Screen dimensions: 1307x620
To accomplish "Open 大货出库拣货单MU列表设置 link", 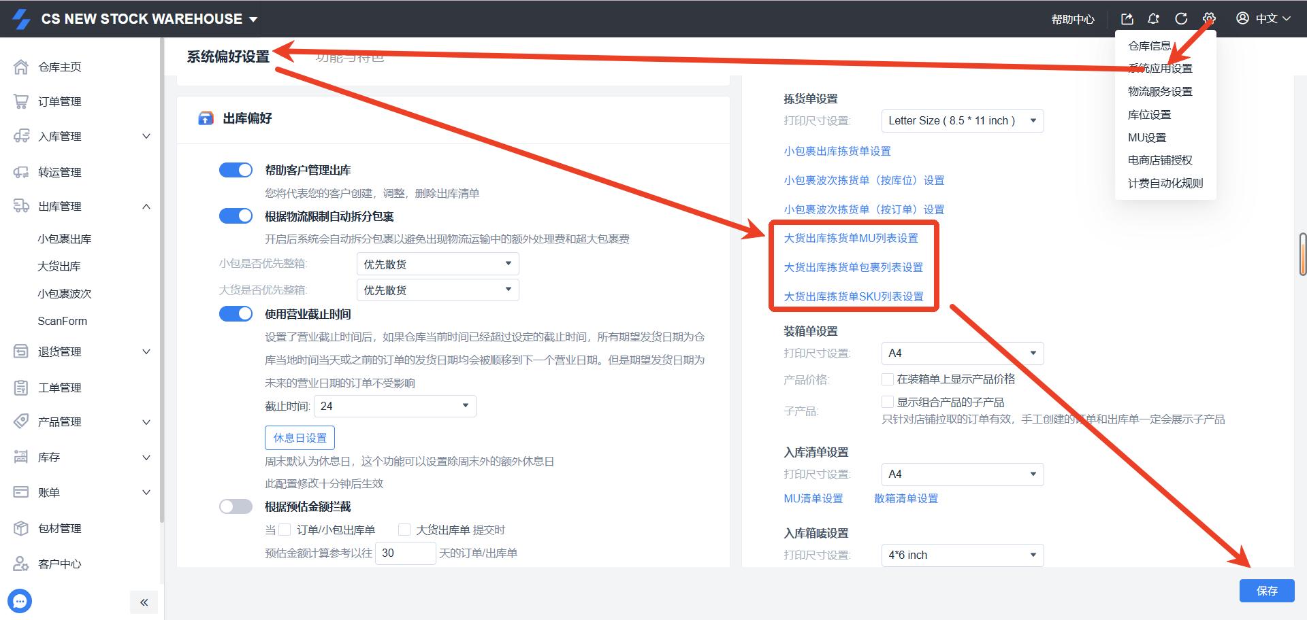I will coord(851,238).
